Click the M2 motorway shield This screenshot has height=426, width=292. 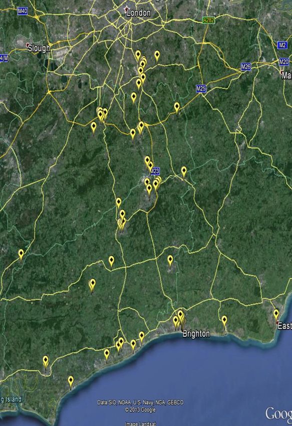(282, 46)
